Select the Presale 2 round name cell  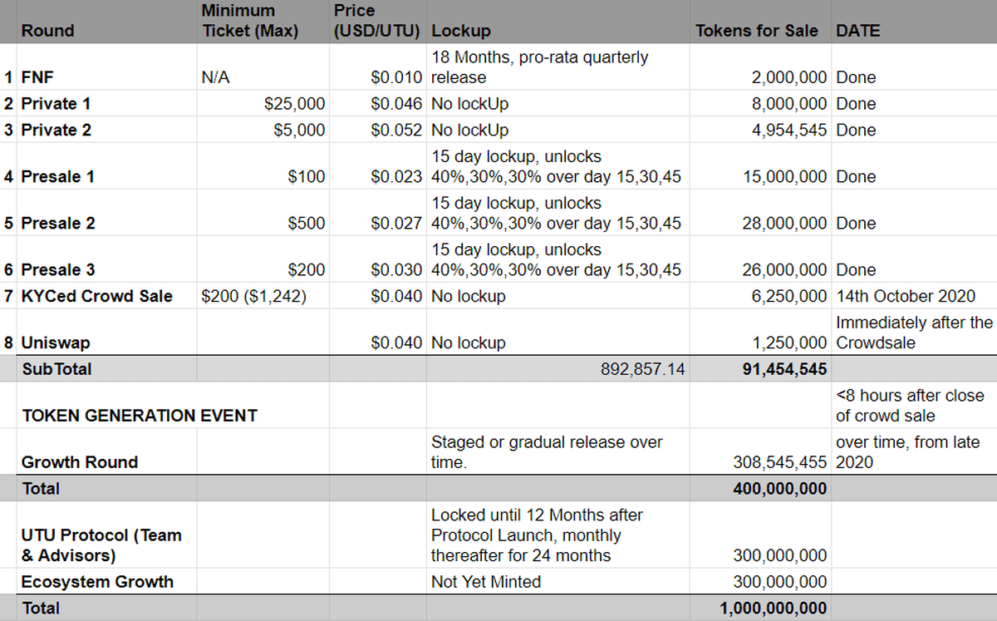58,223
